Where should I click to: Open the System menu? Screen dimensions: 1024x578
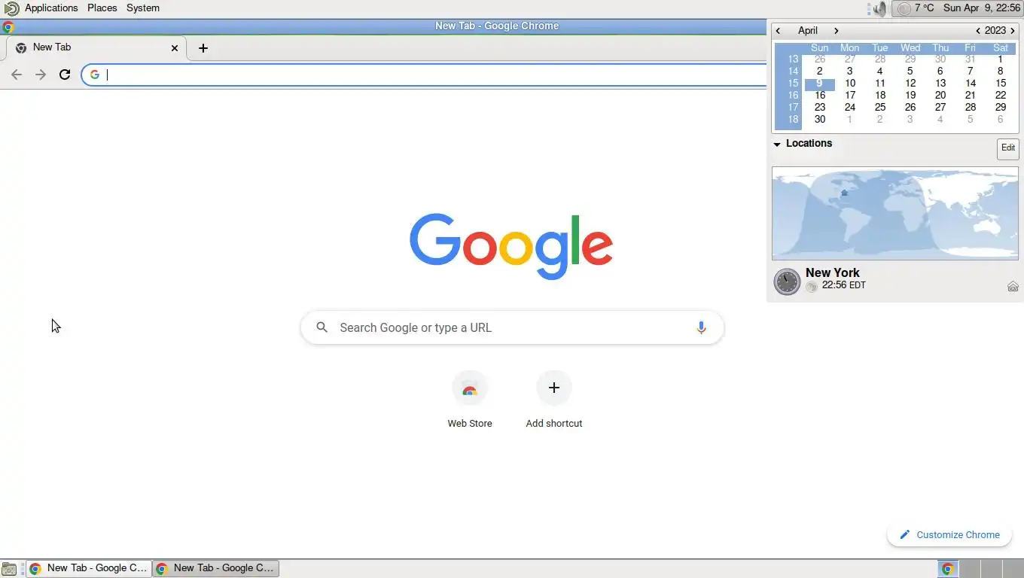pyautogui.click(x=142, y=8)
